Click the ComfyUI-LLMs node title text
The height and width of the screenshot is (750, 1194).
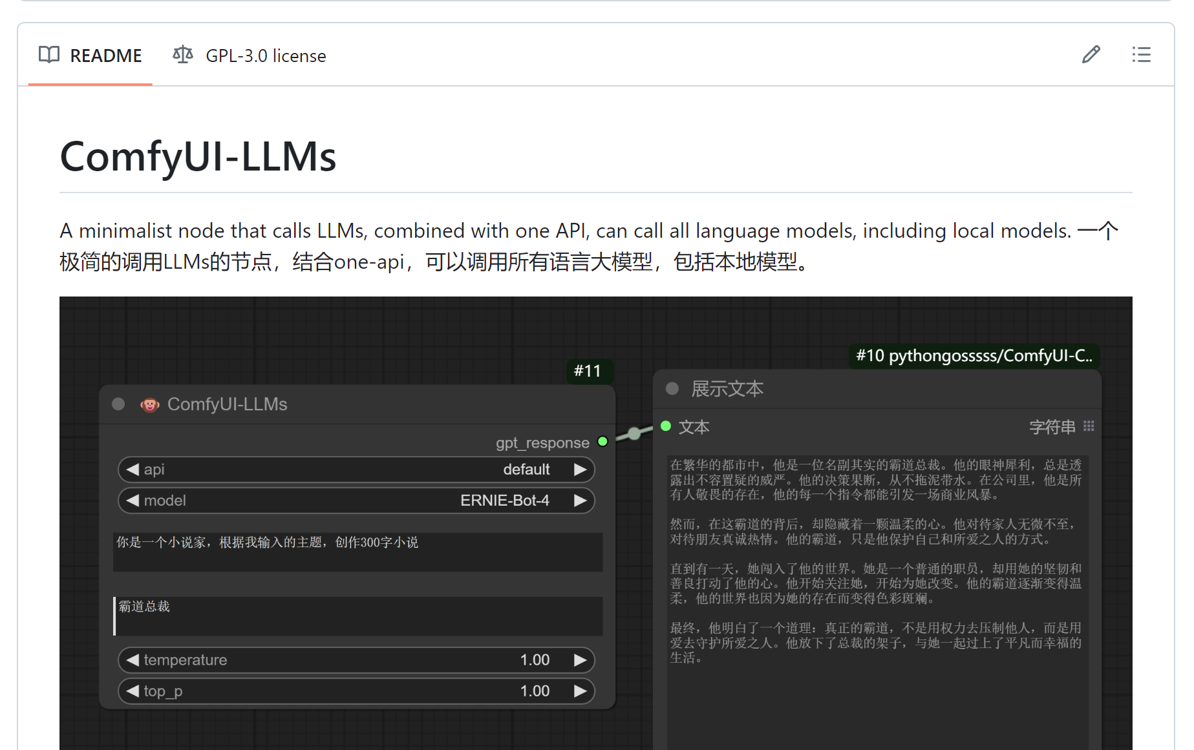tap(227, 404)
